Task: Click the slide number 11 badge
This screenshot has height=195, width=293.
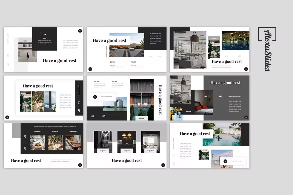Action: point(90,69)
